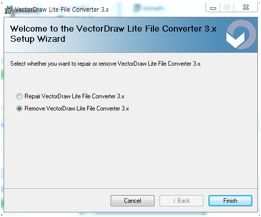Close the setup wizard with the X
261x217 pixels.
[246, 8]
